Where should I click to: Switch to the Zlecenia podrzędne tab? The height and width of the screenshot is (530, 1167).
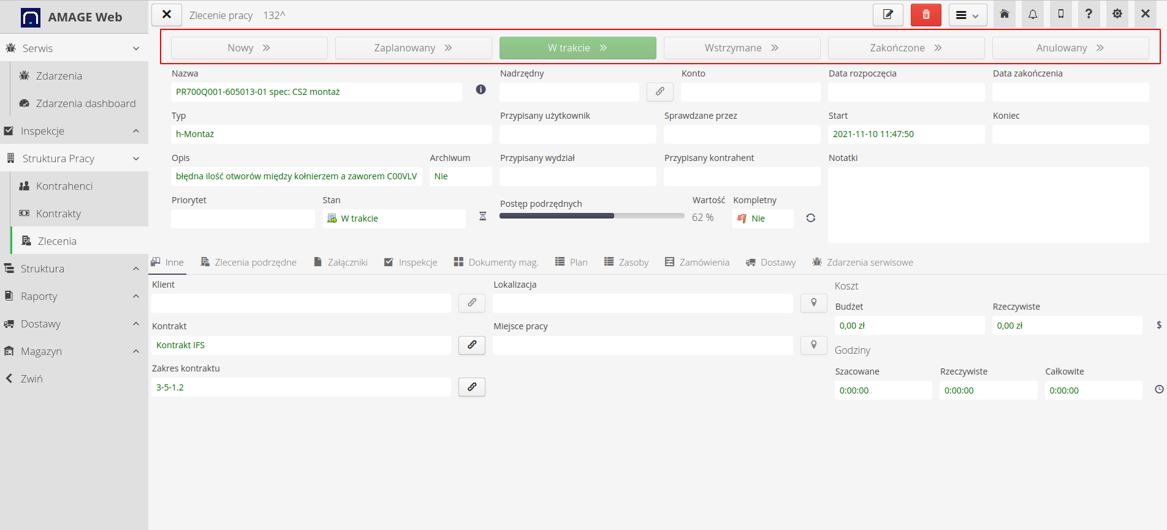(x=249, y=263)
